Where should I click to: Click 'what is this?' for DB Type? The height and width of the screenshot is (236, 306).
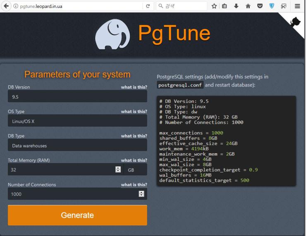point(134,136)
